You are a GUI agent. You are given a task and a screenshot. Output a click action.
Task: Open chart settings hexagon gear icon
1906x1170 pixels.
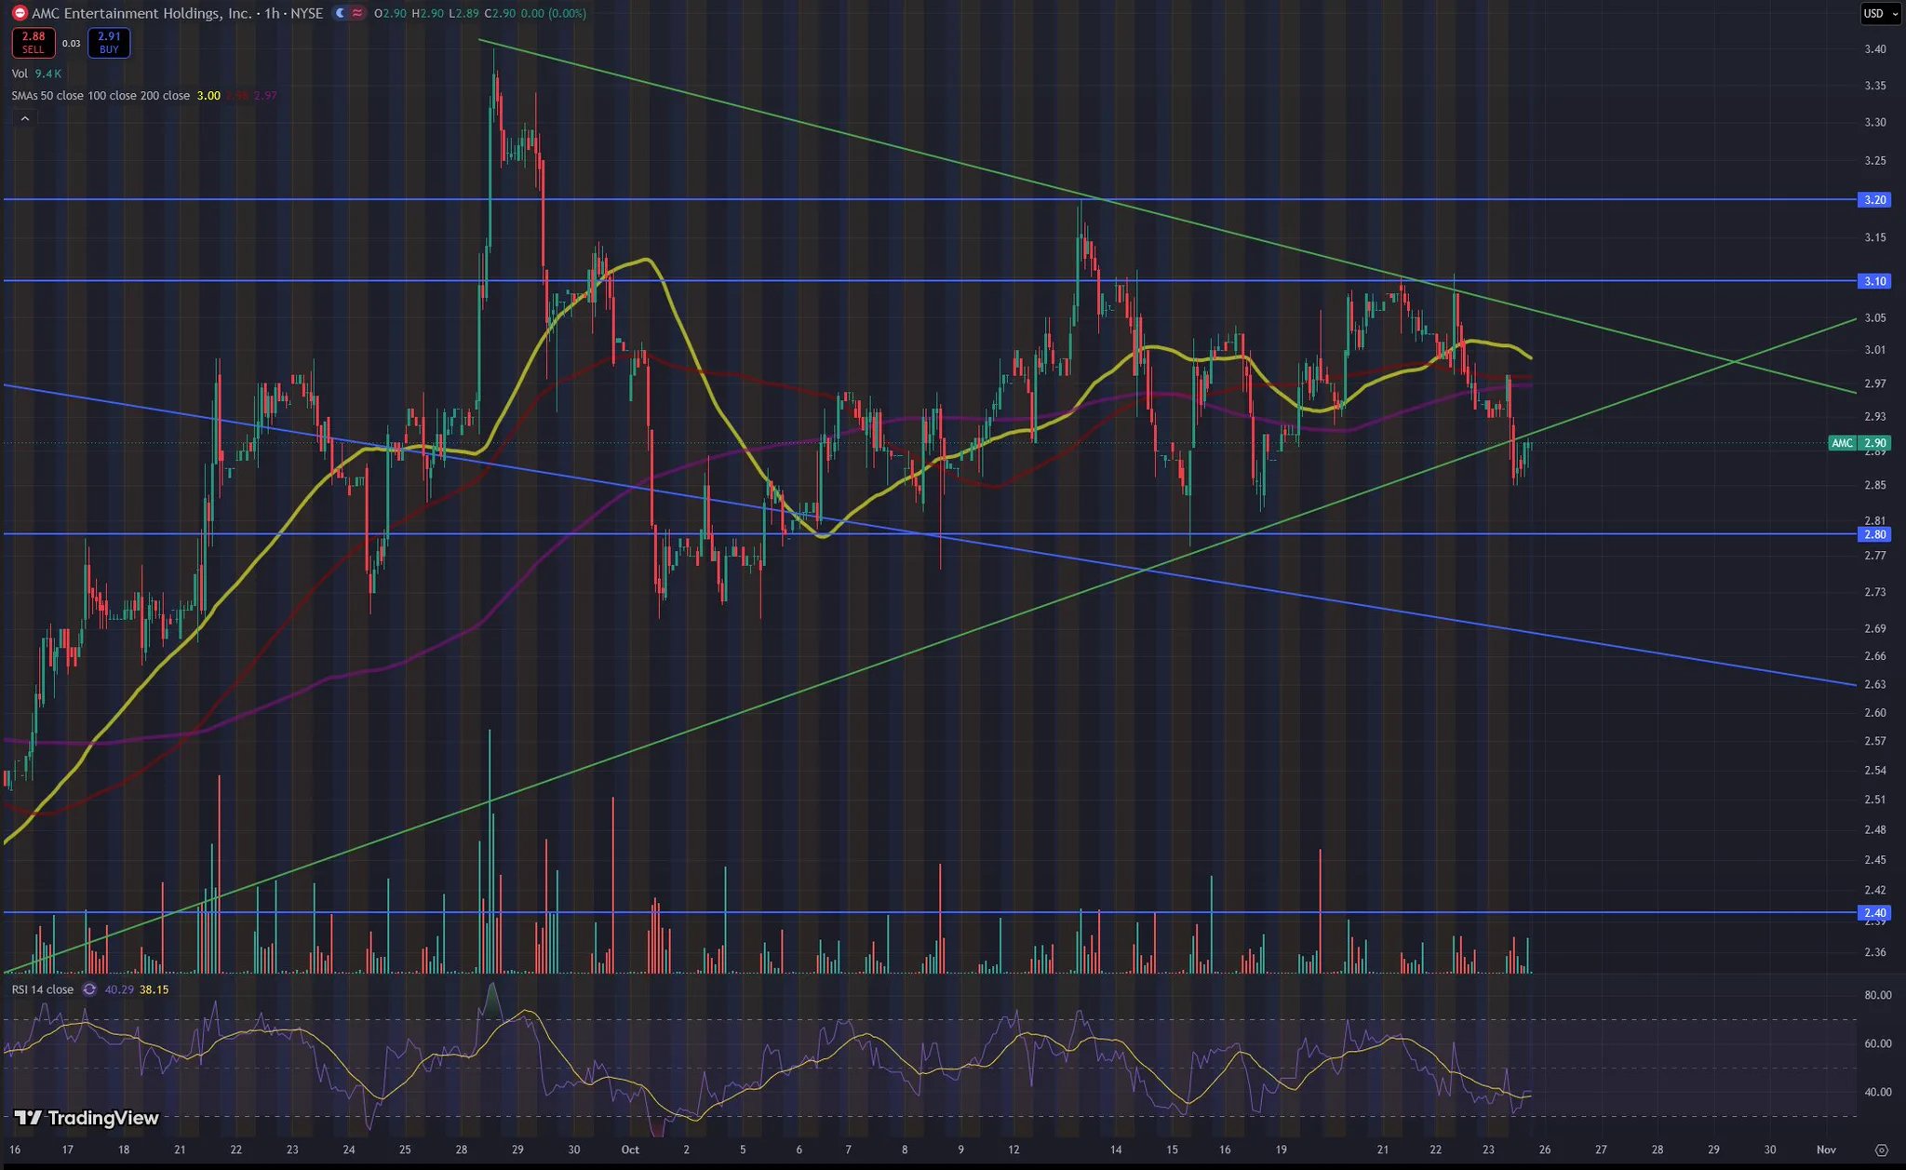tap(1881, 1150)
